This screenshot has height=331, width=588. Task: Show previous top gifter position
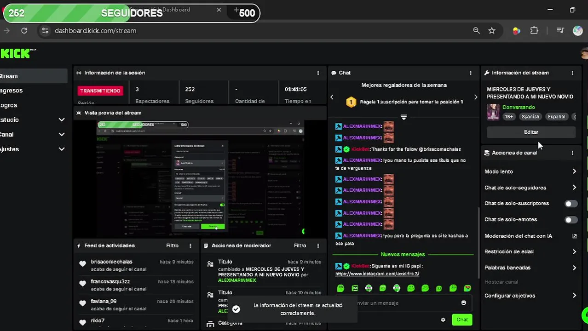point(332,97)
